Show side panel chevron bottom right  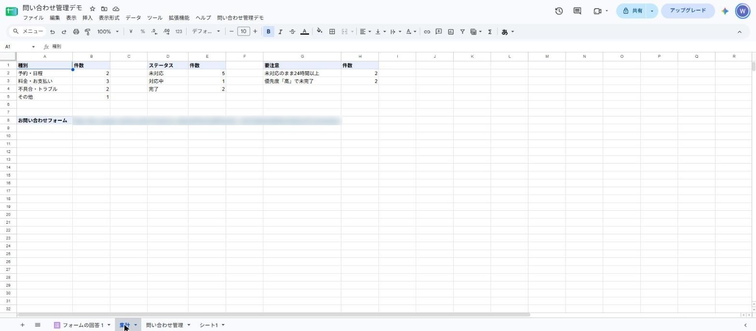click(745, 325)
